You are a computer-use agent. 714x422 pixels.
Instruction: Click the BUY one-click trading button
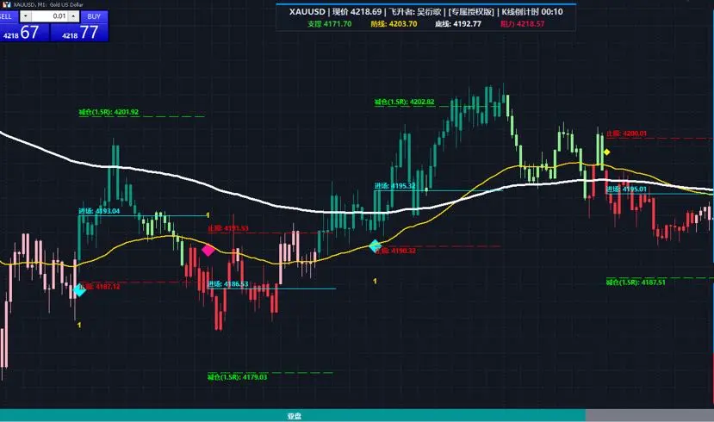coord(94,16)
